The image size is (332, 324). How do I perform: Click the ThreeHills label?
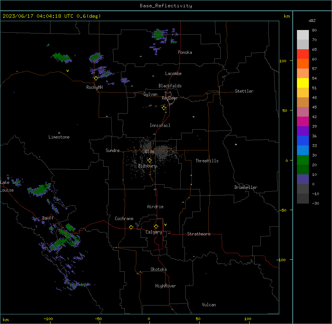[207, 161]
